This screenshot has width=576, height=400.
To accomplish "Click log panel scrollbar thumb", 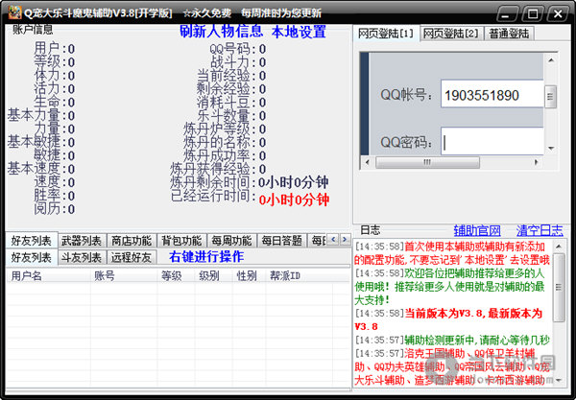I will coord(559,288).
